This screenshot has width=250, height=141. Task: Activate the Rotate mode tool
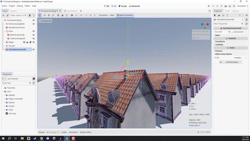[x=49, y=15]
